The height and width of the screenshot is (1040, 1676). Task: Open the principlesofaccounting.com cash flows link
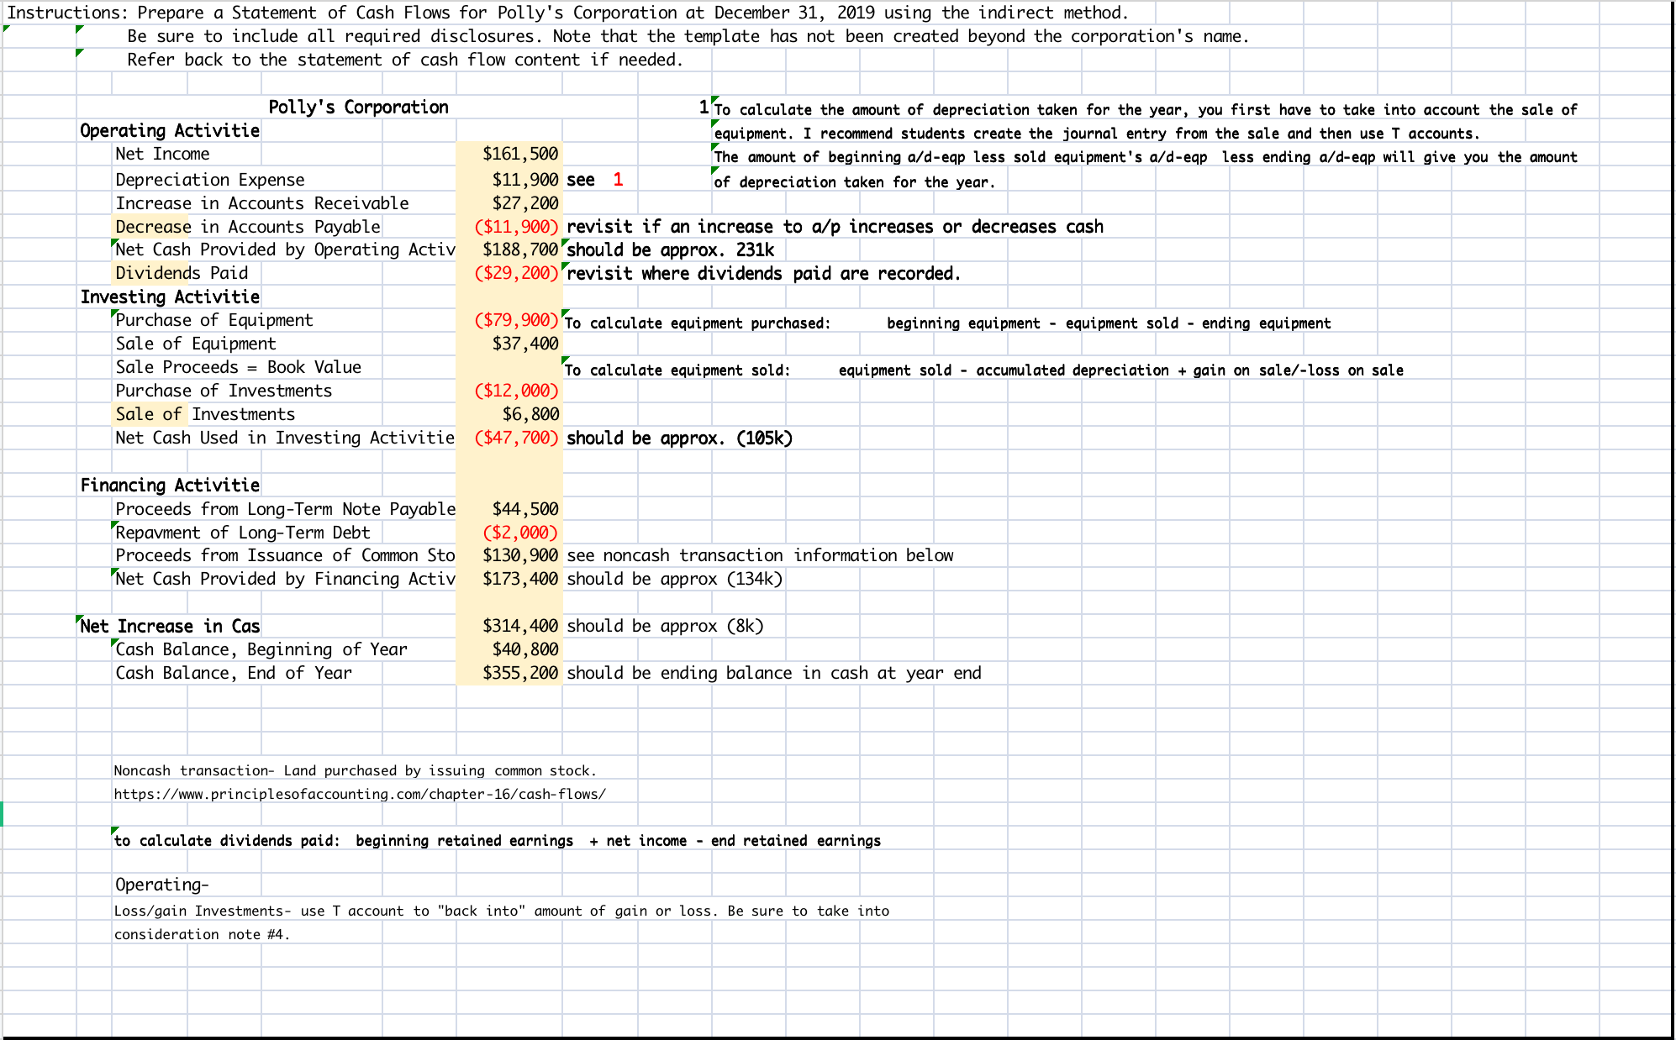click(x=360, y=792)
